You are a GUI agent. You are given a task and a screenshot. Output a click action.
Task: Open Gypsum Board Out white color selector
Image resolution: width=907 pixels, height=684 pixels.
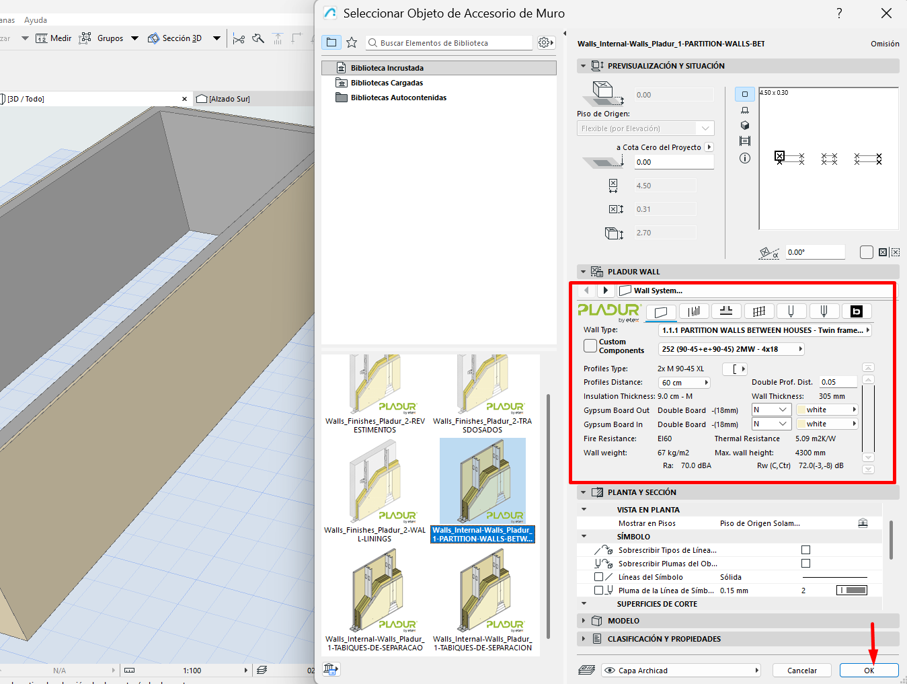pyautogui.click(x=827, y=410)
